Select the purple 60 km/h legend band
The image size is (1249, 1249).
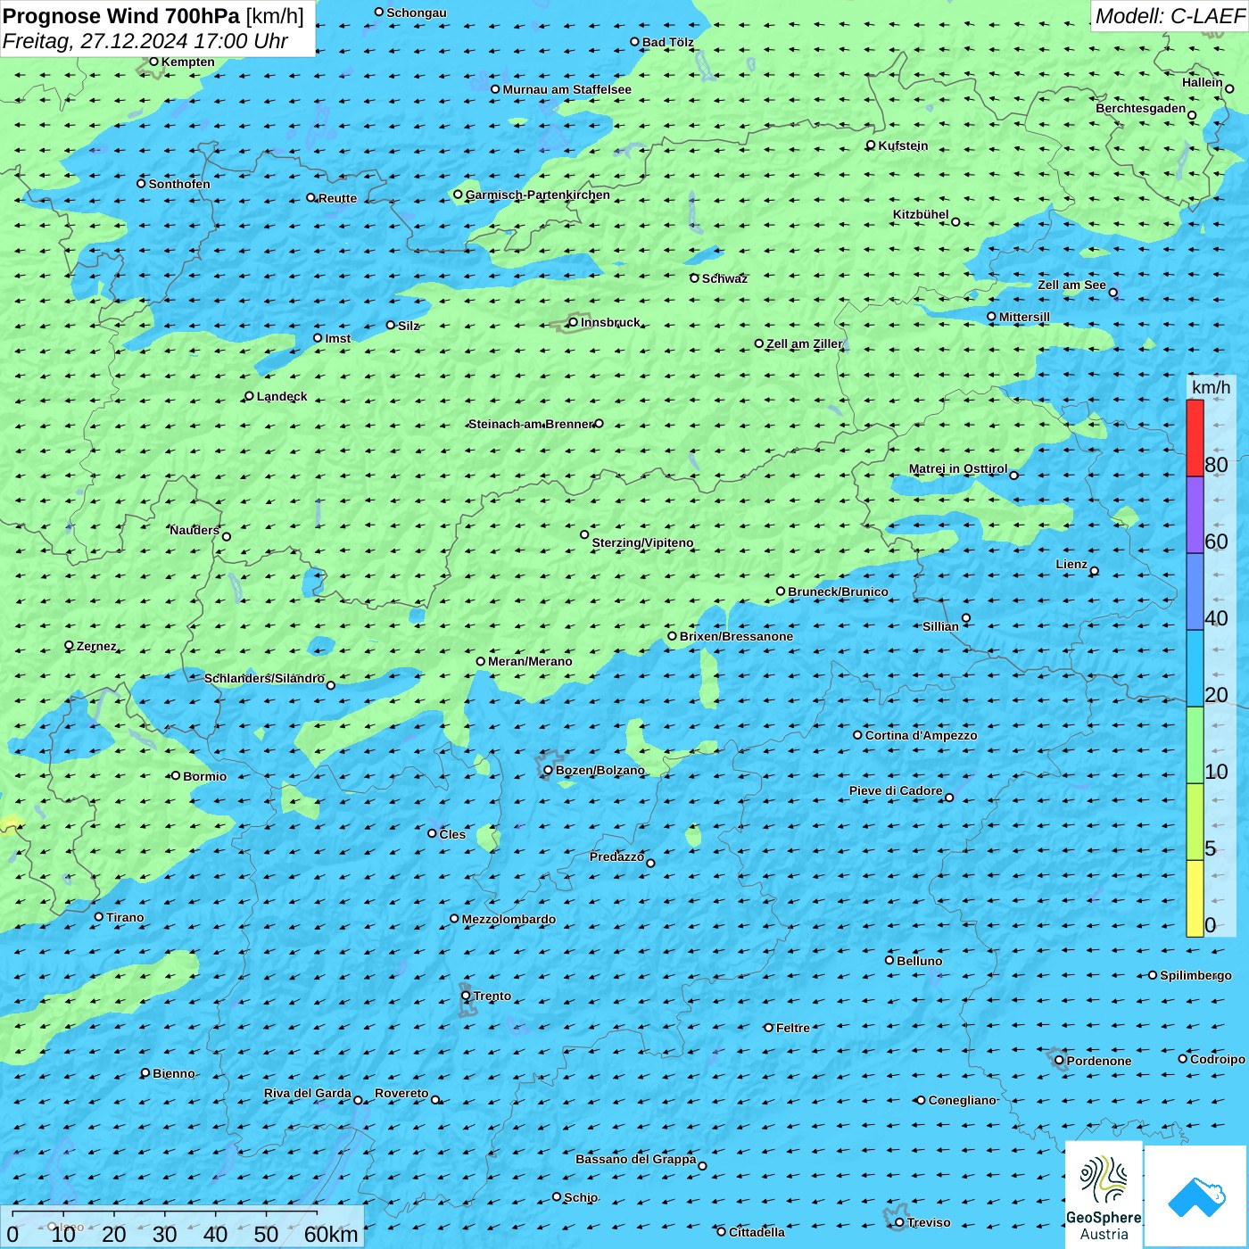point(1195,515)
